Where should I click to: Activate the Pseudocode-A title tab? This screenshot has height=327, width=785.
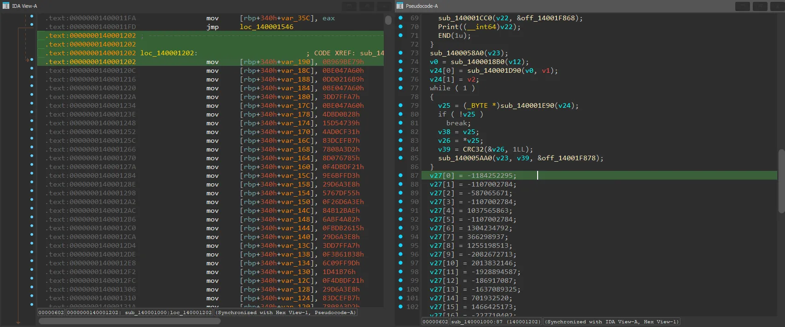coord(422,6)
